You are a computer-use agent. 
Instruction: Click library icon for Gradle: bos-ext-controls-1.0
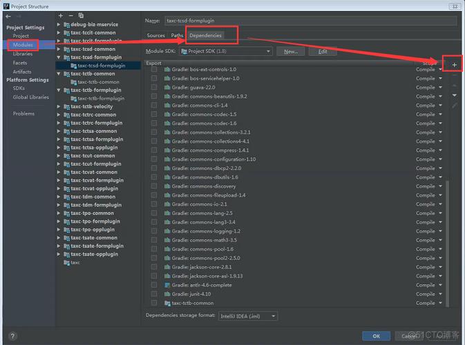(167, 70)
